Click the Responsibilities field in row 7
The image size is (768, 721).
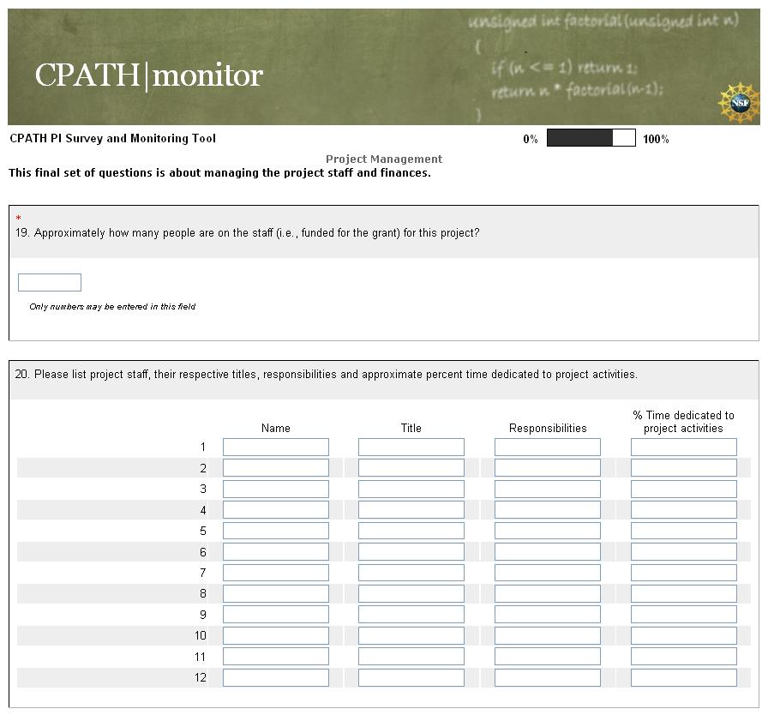pos(548,573)
